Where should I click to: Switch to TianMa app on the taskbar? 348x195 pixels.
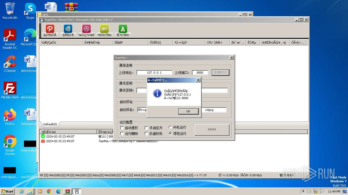pyautogui.click(x=77, y=191)
